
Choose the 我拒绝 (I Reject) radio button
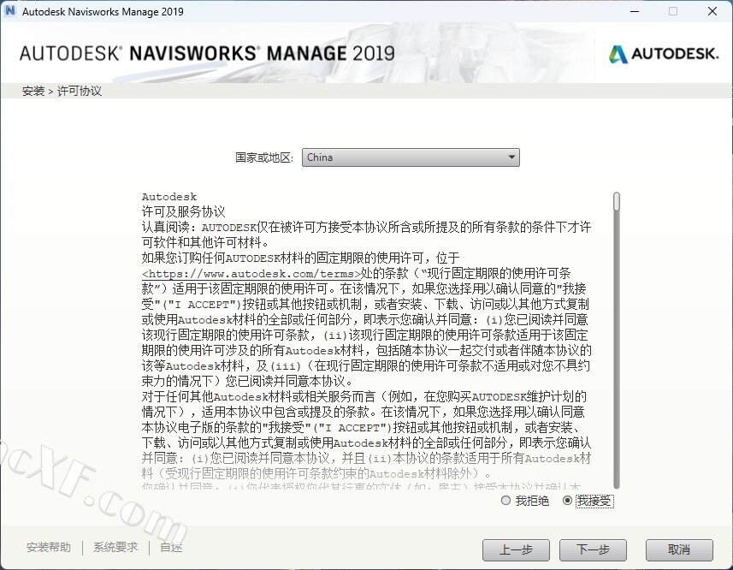(x=506, y=501)
